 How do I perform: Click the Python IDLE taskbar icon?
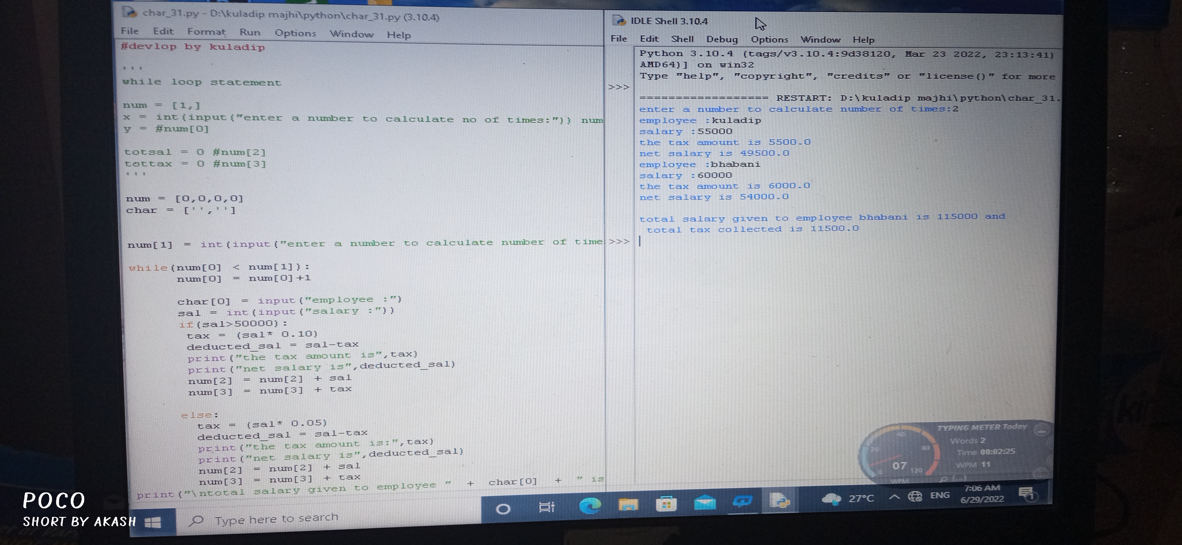[x=780, y=500]
